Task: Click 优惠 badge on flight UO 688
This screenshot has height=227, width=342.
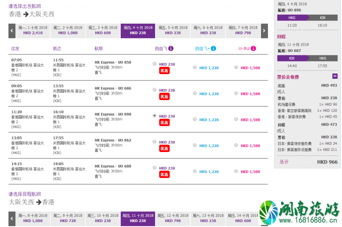Action: click(164, 175)
